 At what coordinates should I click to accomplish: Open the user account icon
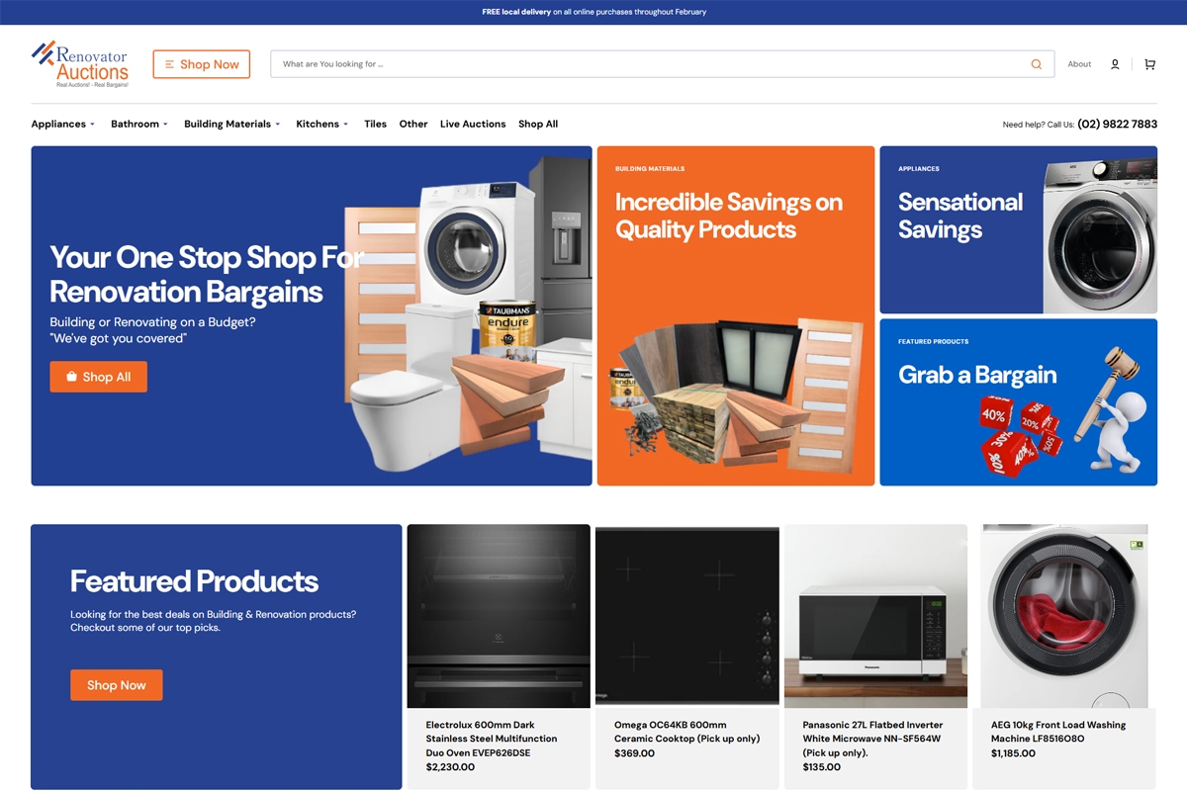point(1115,64)
